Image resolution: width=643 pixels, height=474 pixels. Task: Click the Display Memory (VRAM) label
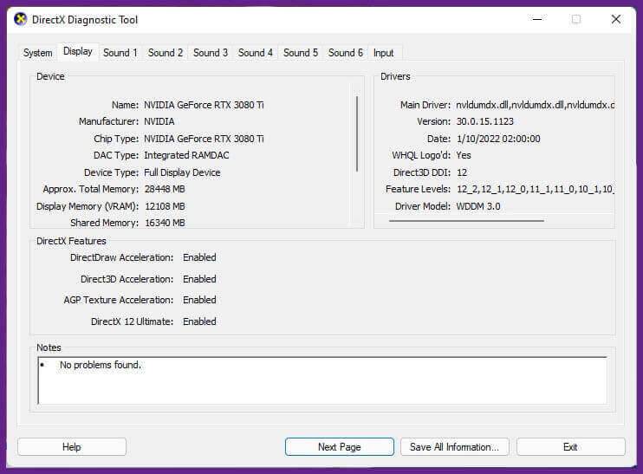88,206
